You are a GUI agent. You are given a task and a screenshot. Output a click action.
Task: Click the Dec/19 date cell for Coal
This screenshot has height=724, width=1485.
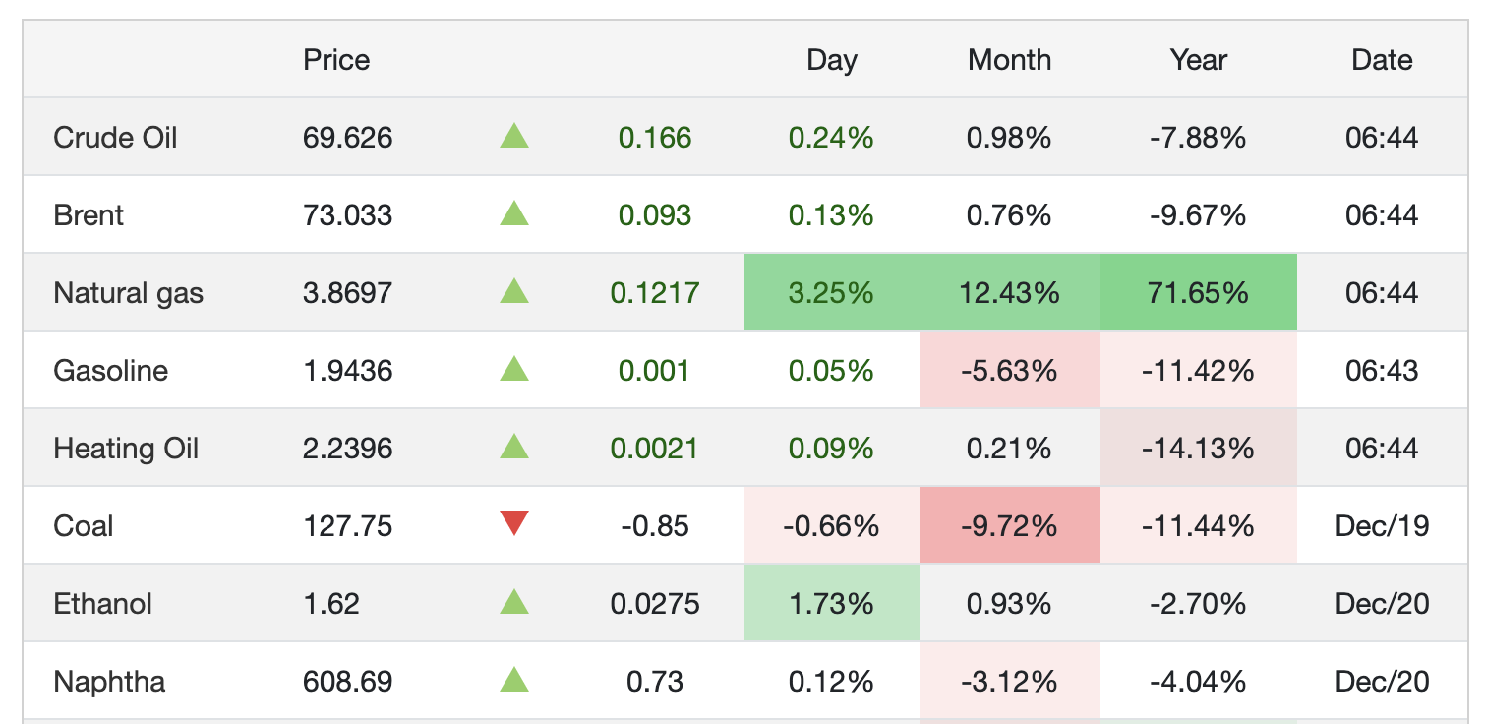[x=1382, y=525]
